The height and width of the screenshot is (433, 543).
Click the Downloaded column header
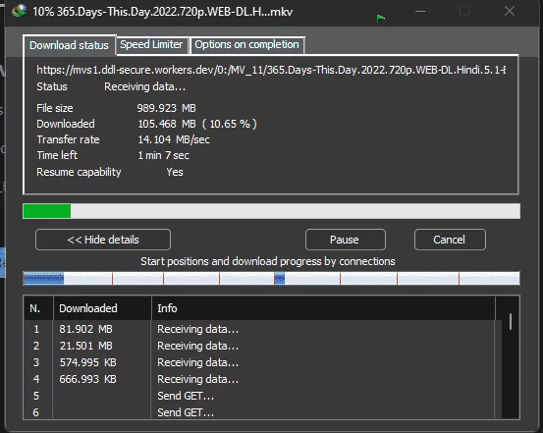102,308
